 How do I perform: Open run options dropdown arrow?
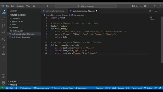pyautogui.click(x=153, y=11)
